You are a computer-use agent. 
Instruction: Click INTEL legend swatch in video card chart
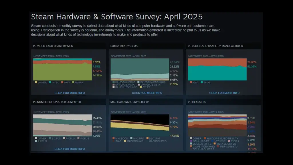pyautogui.click(x=50, y=82)
